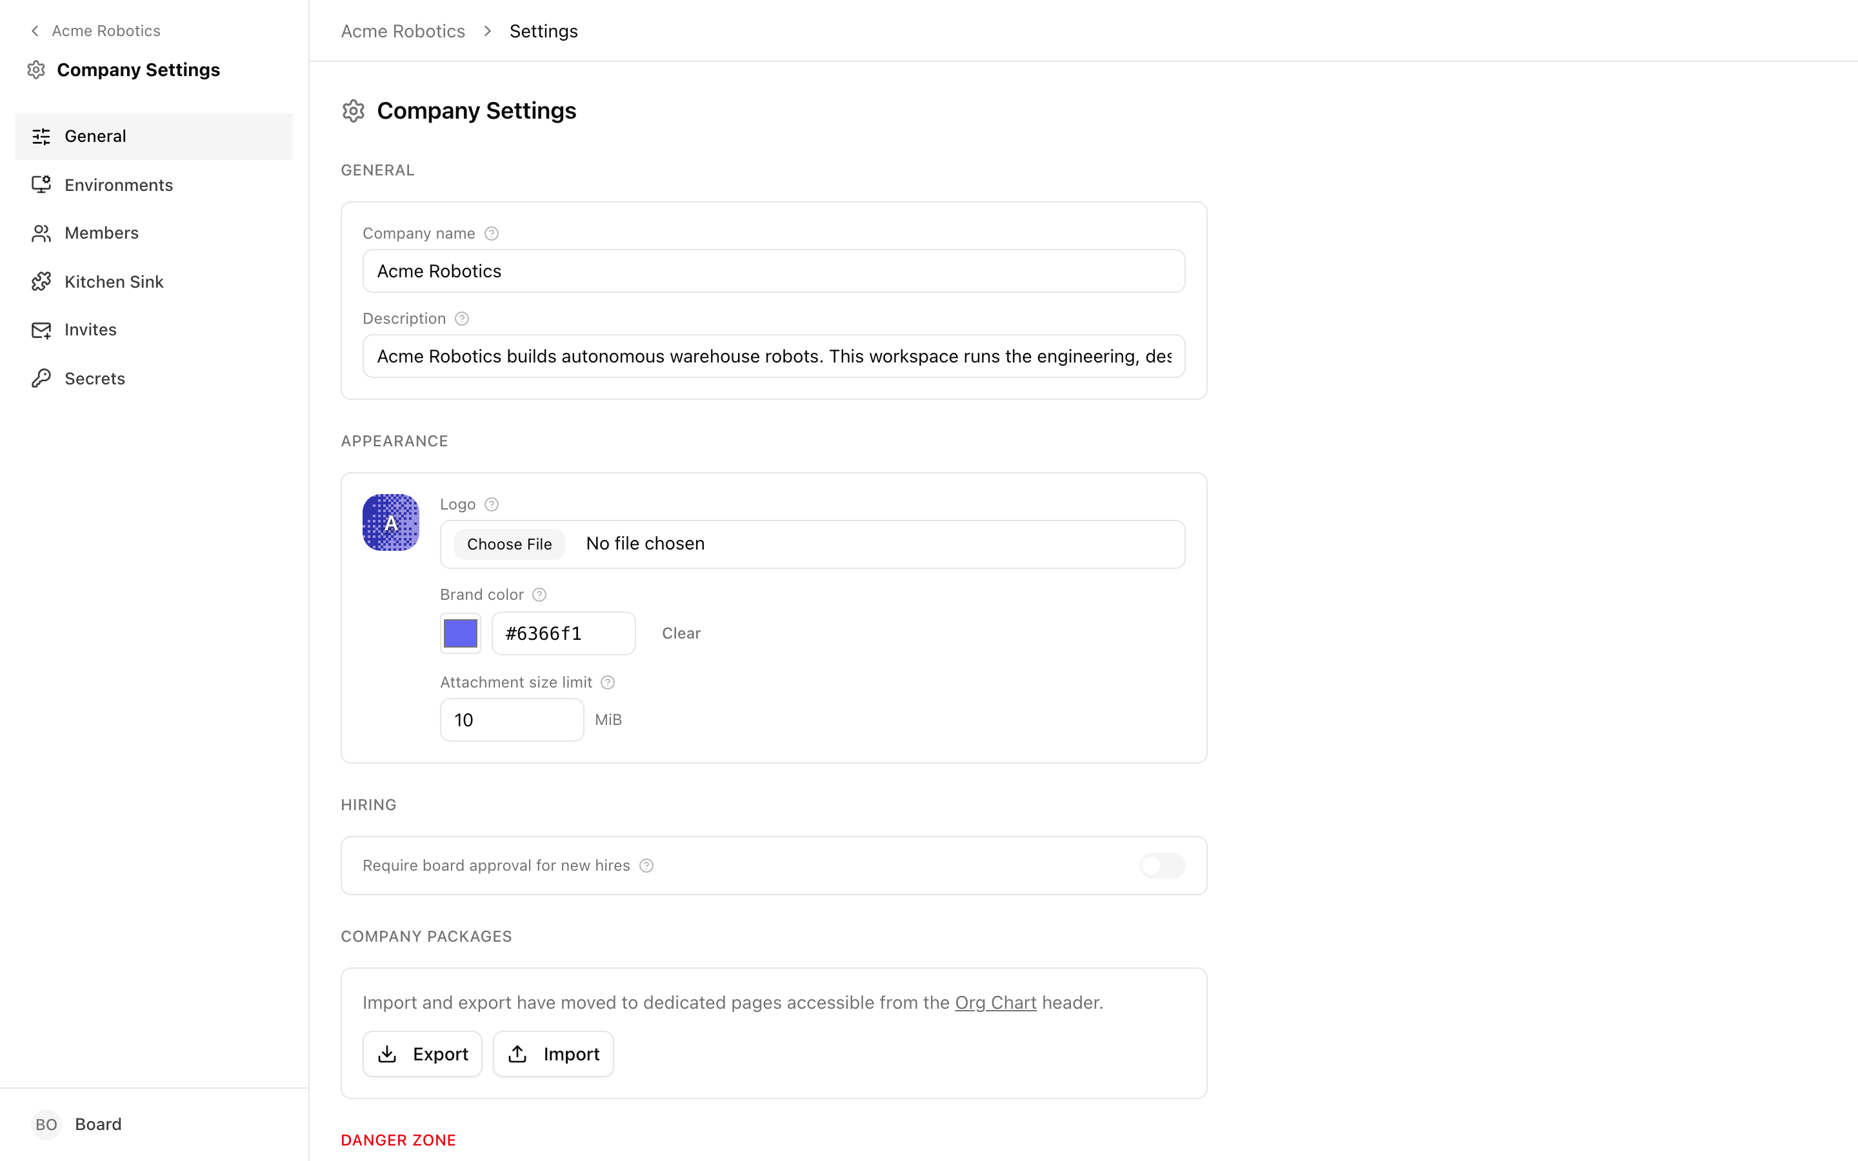
Task: Click the gear icon in sidebar header
Action: click(x=36, y=70)
